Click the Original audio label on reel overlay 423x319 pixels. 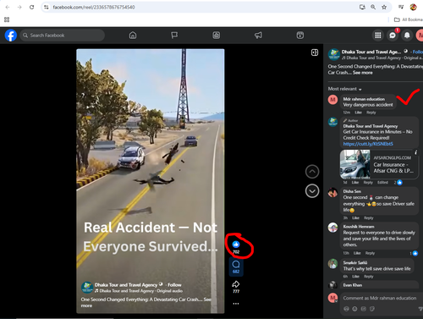[x=170, y=291]
